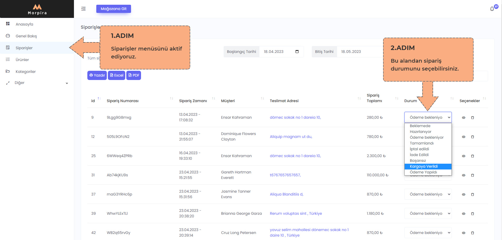Viewport: 502px width, 240px height.
Task: Close the status dropdown for order 9Lgg9G8mxg
Action: [x=428, y=117]
